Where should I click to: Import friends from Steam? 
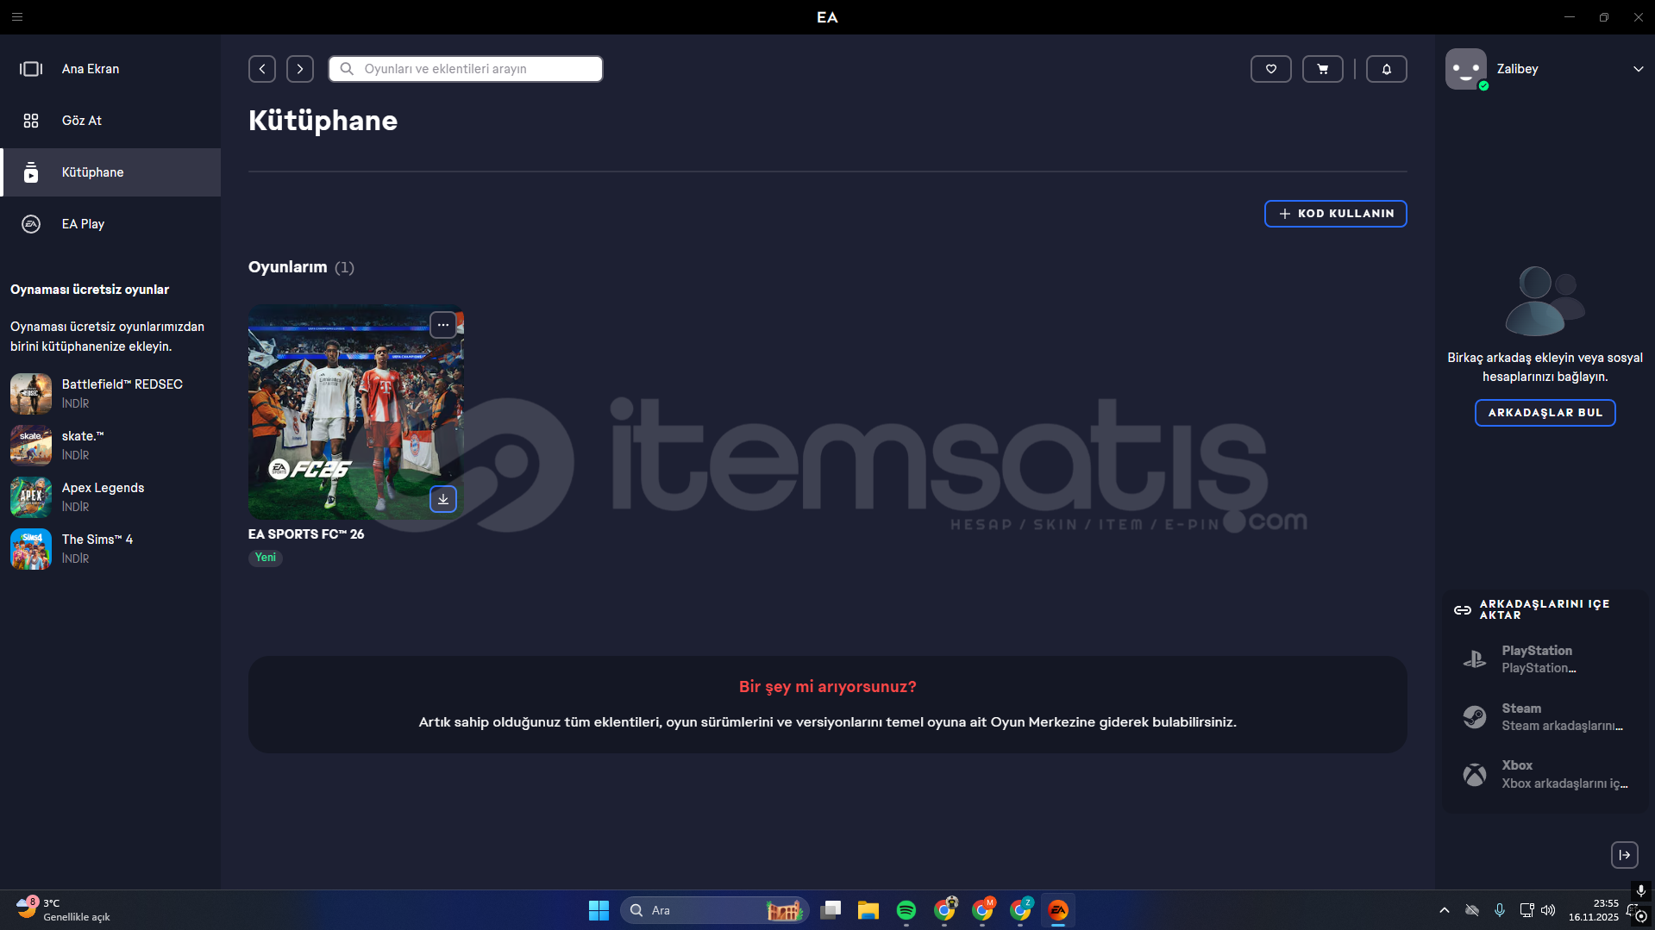[x=1545, y=717]
